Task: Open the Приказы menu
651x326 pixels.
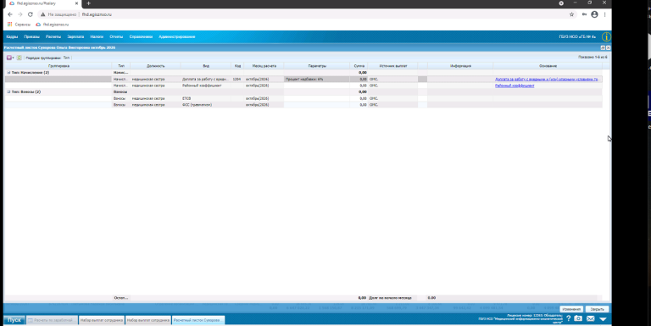Action: [x=31, y=37]
